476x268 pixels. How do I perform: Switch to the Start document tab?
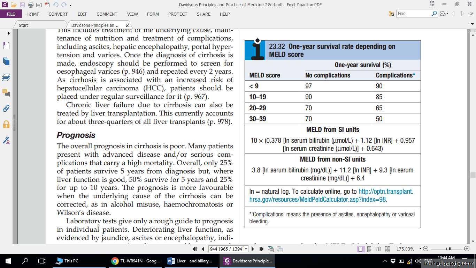[23, 25]
